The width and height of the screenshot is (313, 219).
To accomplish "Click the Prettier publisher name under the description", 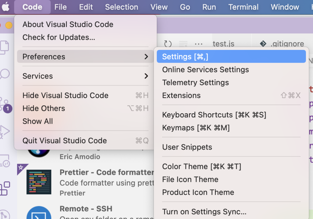I will 72,193.
